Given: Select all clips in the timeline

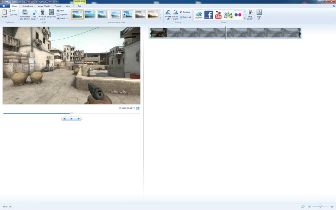Looking at the screenshot, I should point(185,17).
